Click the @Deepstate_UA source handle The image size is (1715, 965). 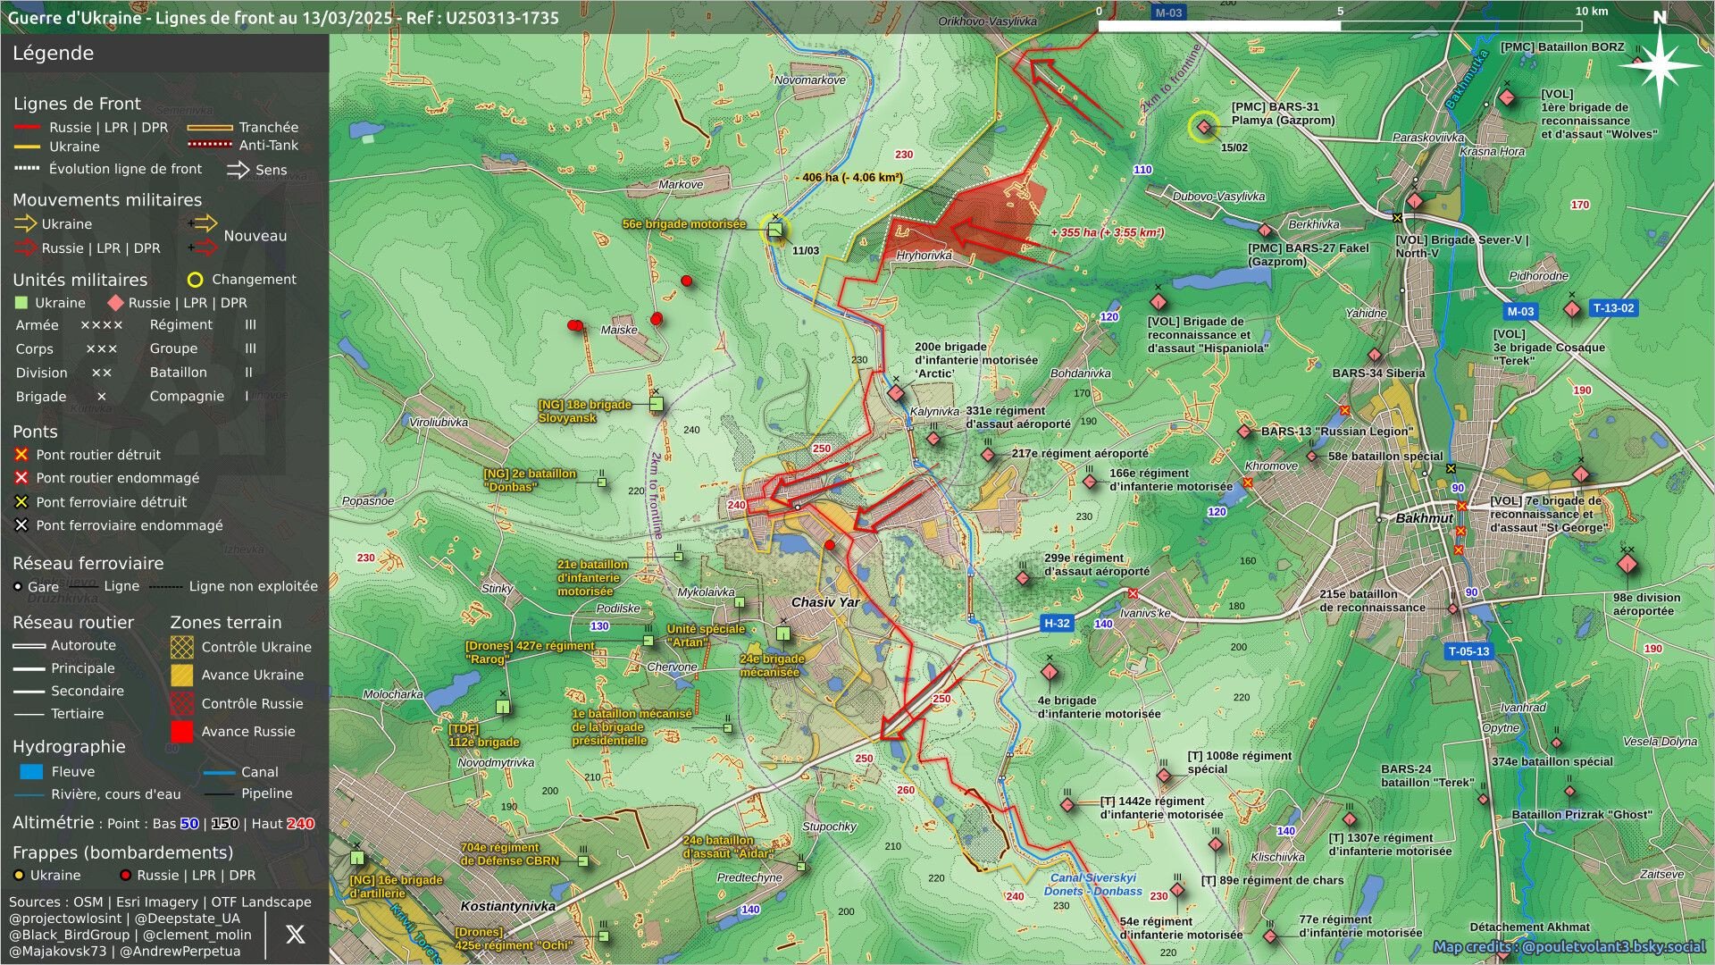tap(188, 919)
